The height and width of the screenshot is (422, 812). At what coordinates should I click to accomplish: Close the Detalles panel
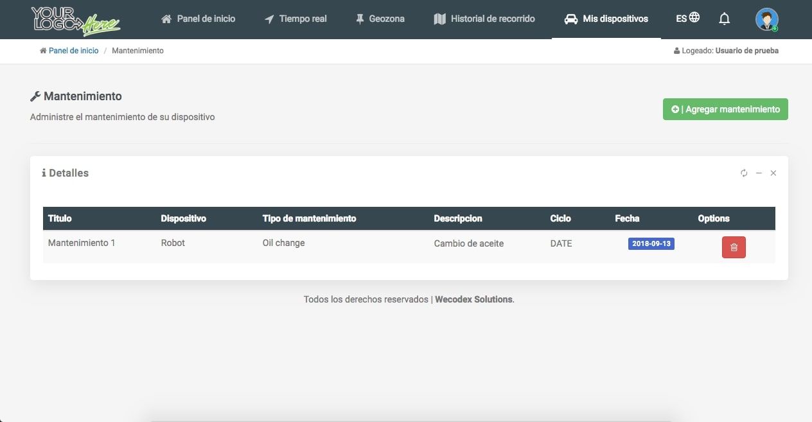coord(773,173)
